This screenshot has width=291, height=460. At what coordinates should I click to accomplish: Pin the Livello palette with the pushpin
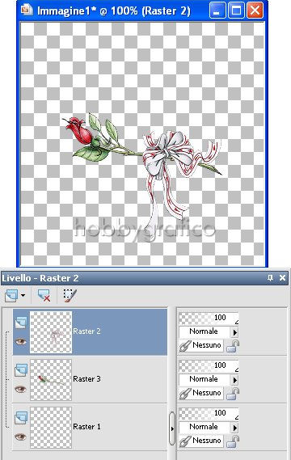pos(270,278)
